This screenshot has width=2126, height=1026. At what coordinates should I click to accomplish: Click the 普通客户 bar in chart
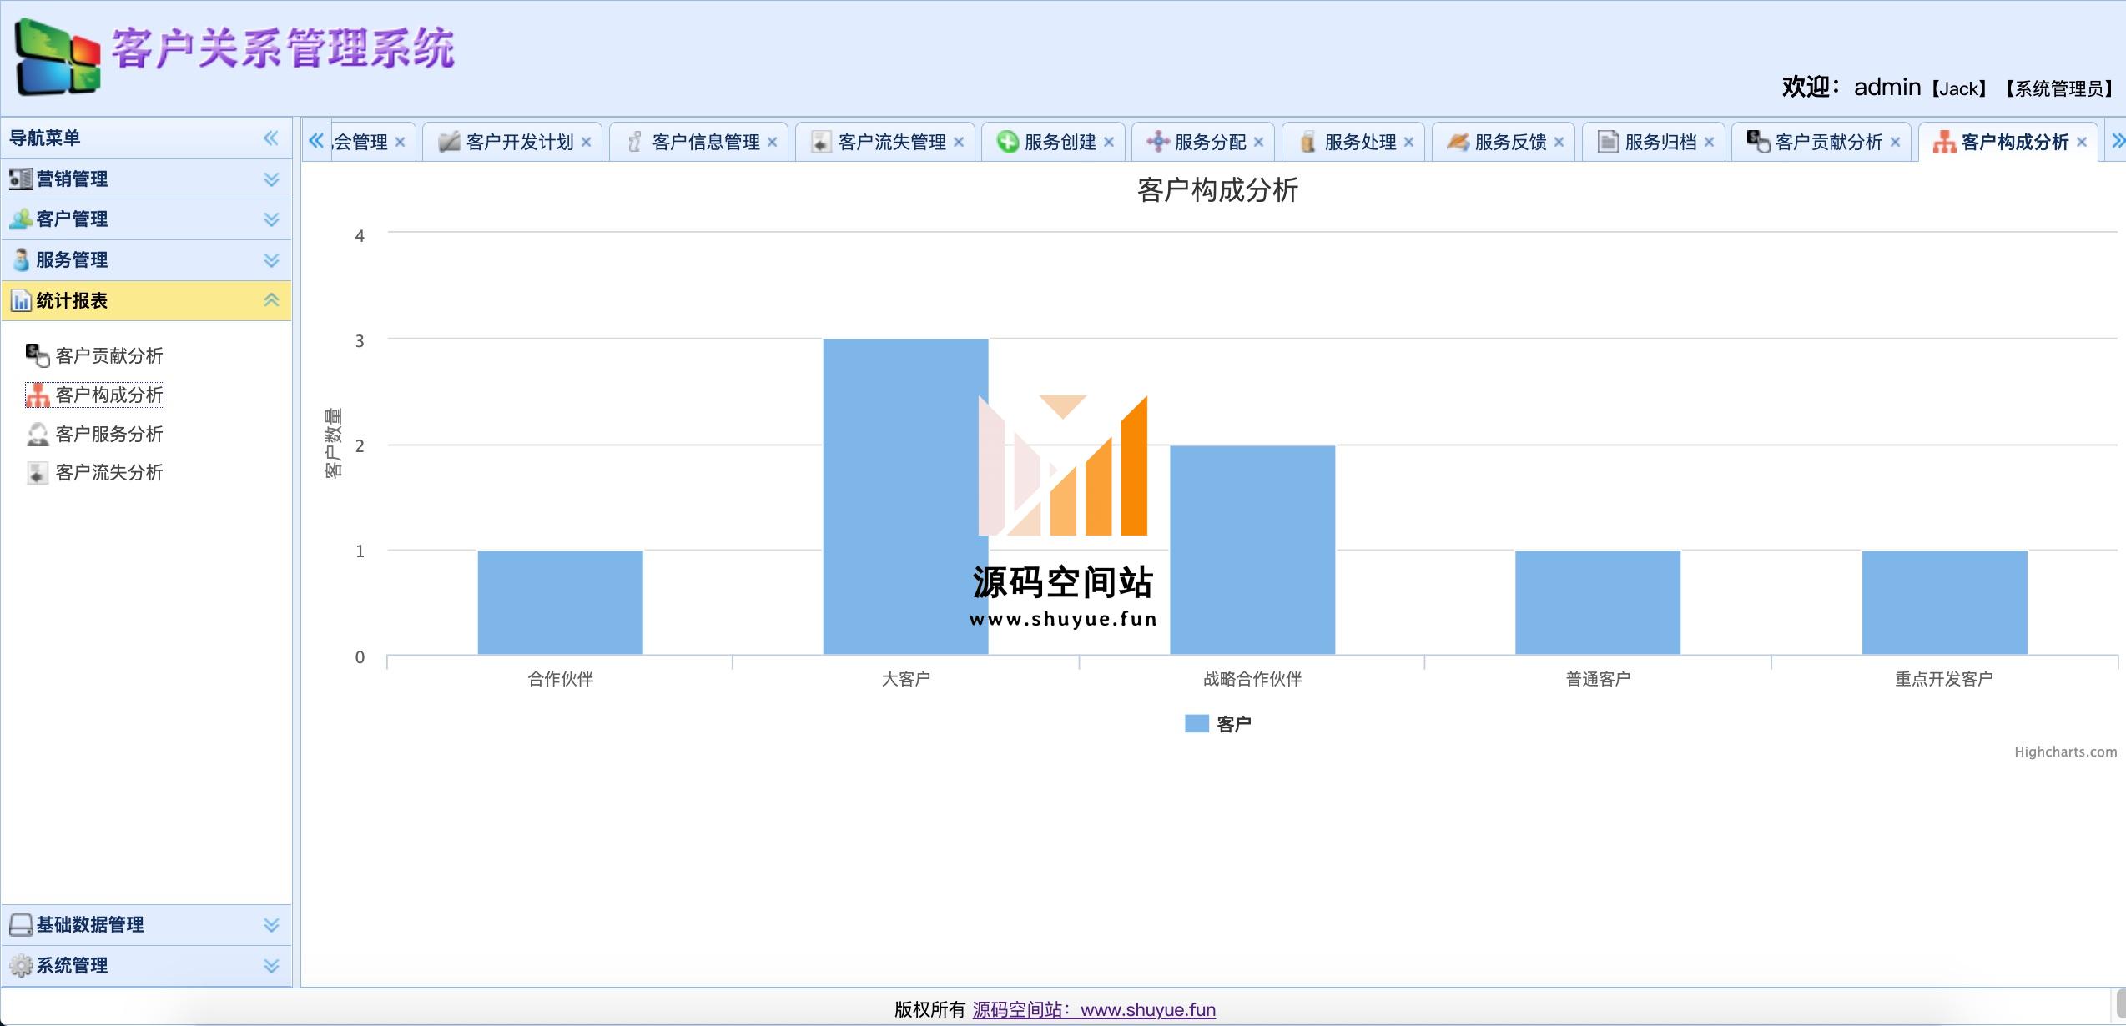pyautogui.click(x=1598, y=603)
